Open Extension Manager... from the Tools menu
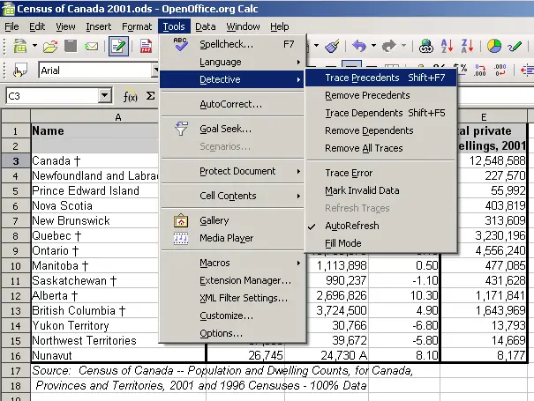This screenshot has width=534, height=401. pos(244,280)
